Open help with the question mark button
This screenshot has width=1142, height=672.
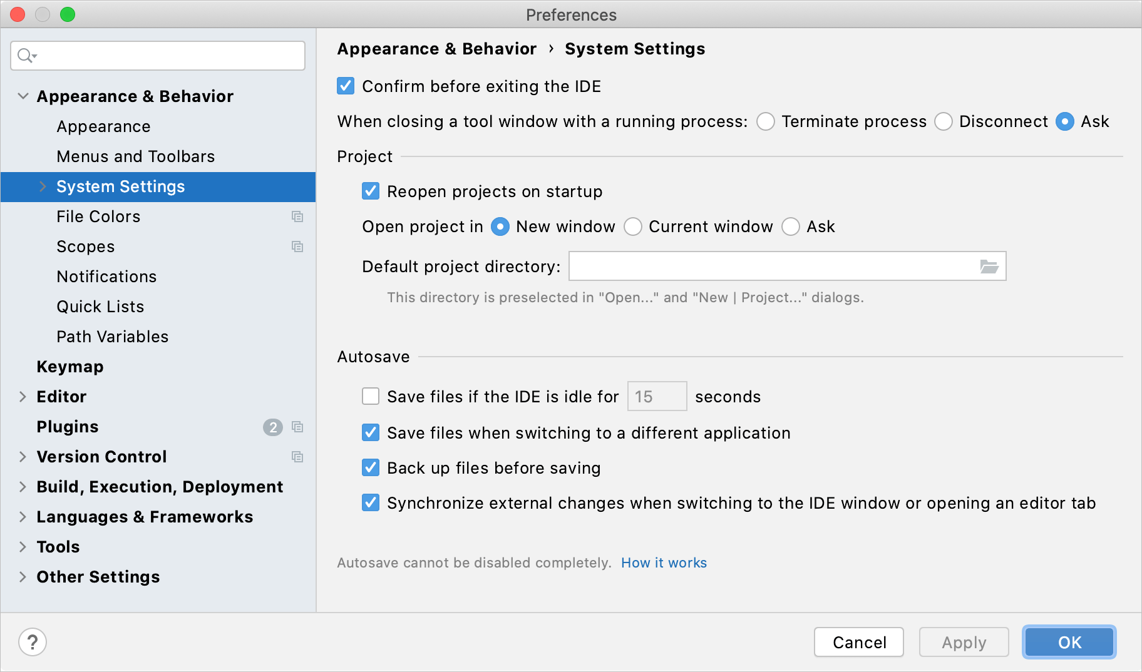(33, 642)
